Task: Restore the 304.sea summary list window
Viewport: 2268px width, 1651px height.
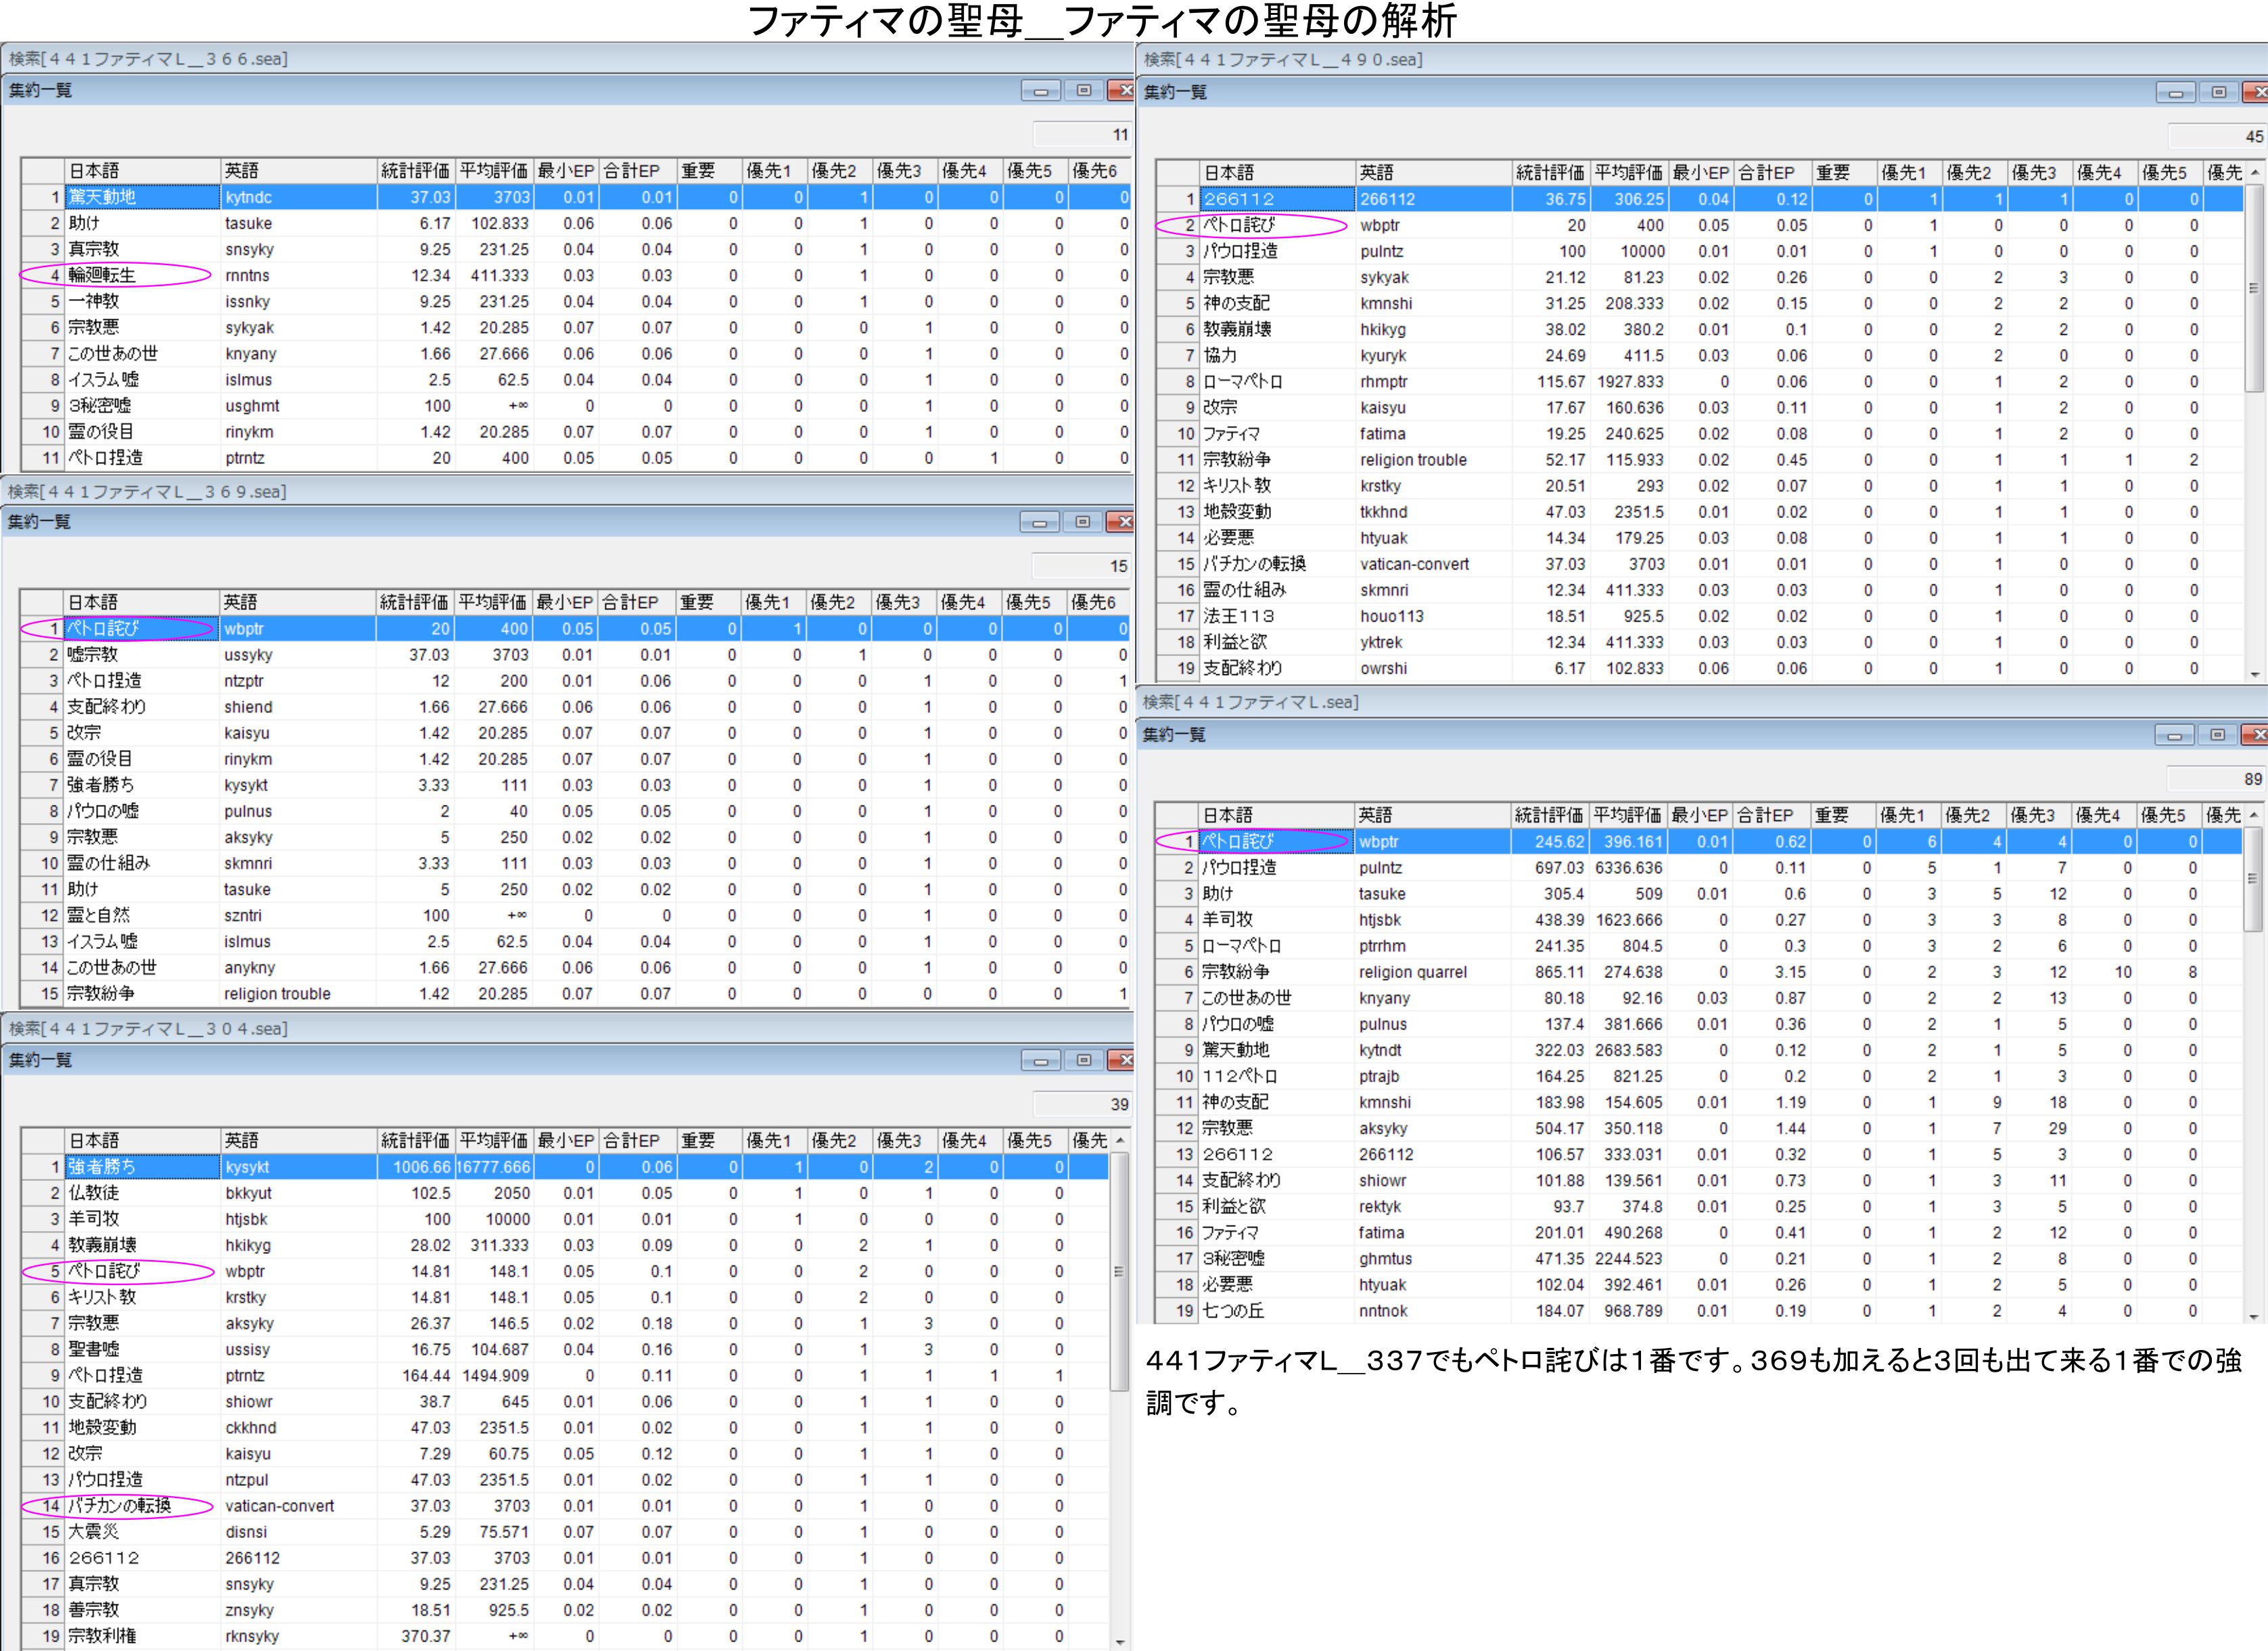Action: pos(1083,1060)
